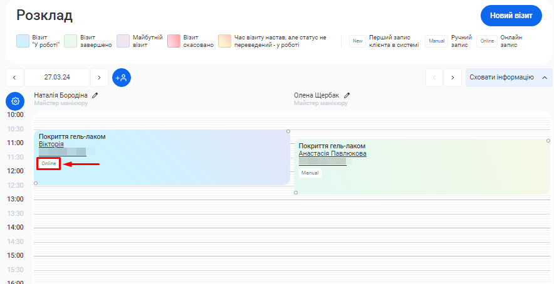Click the blue "У роботі" legend swatch
Viewport: 554px width, 284px height.
click(x=23, y=41)
